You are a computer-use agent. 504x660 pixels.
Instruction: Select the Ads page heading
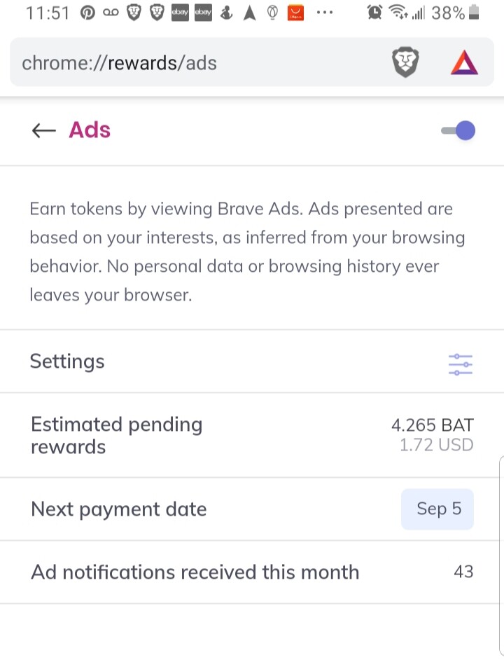point(90,130)
